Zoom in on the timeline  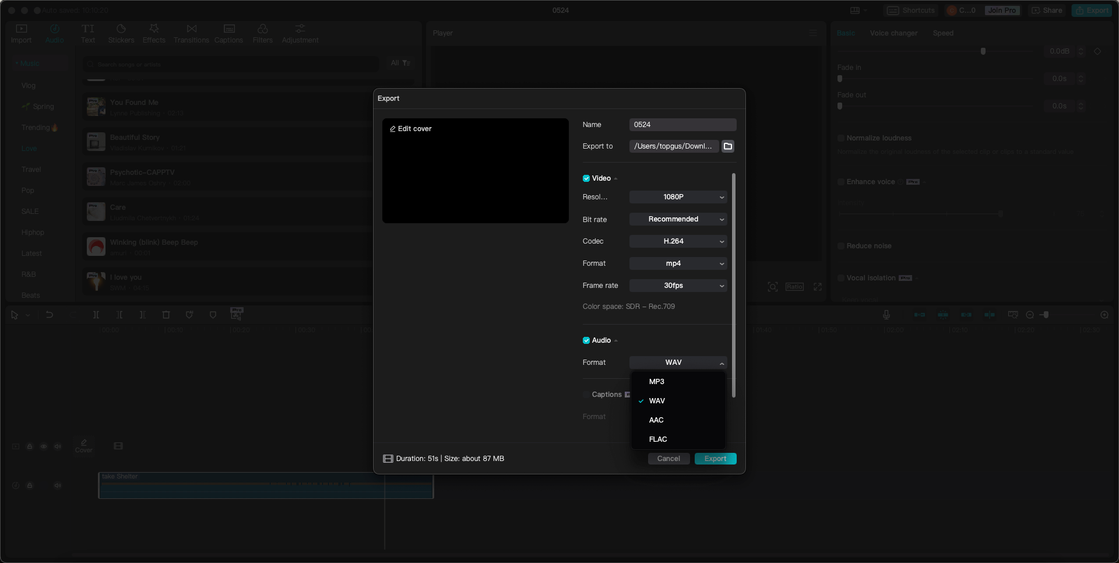pos(1105,315)
